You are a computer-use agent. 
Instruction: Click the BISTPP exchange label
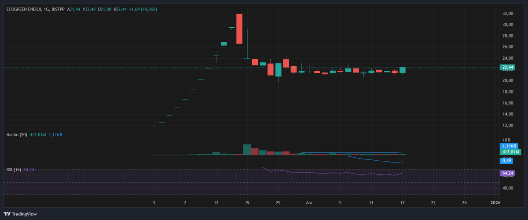coord(58,9)
